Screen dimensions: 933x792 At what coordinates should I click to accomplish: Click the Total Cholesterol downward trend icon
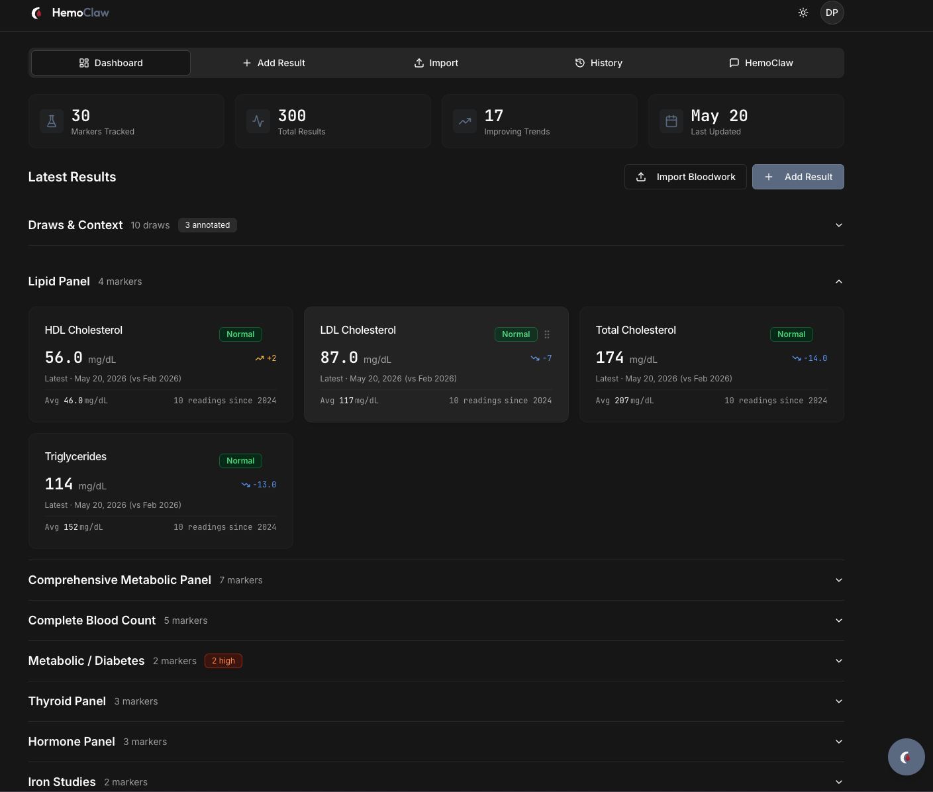pyautogui.click(x=797, y=358)
